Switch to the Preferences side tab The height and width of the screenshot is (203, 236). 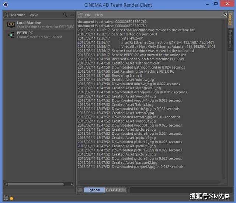point(230,39)
